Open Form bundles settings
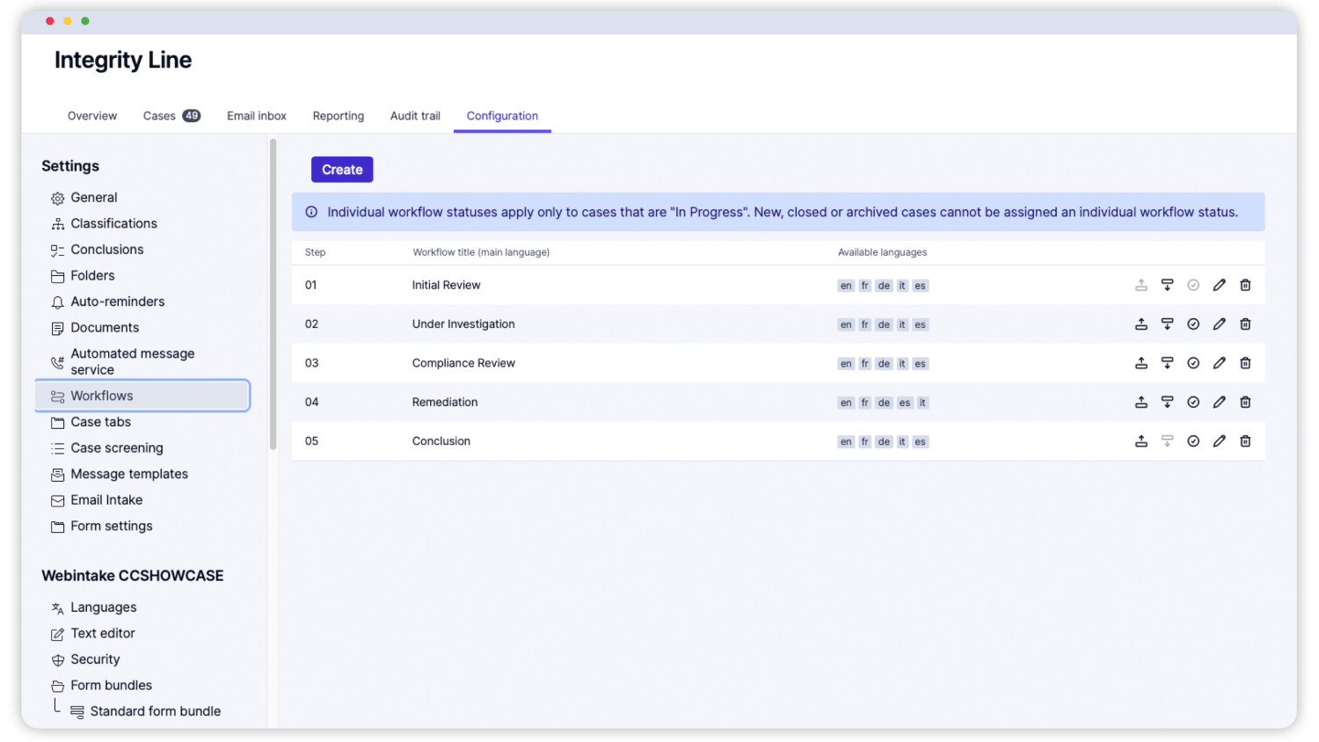1319x742 pixels. [x=111, y=686]
